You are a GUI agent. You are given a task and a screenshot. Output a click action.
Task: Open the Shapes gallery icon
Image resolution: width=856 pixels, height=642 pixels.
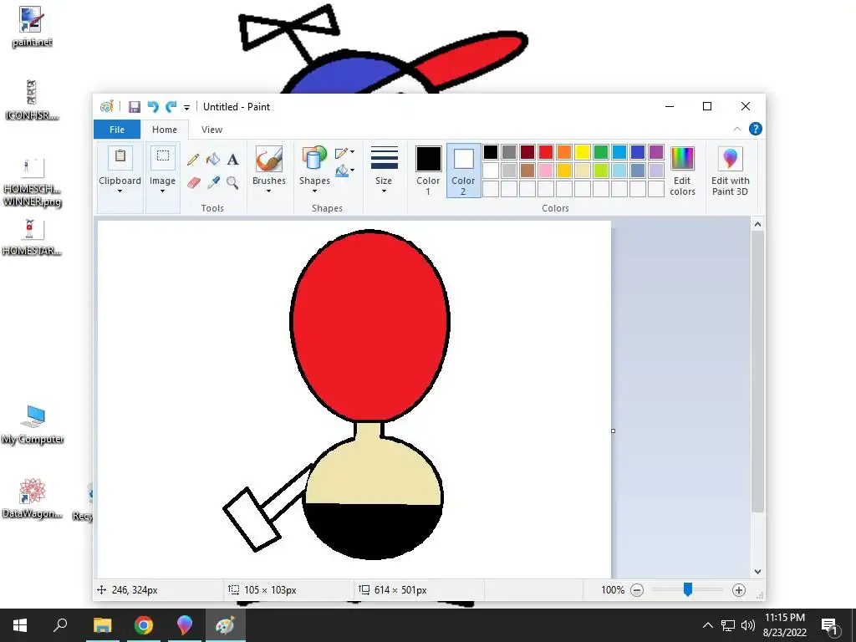click(313, 159)
